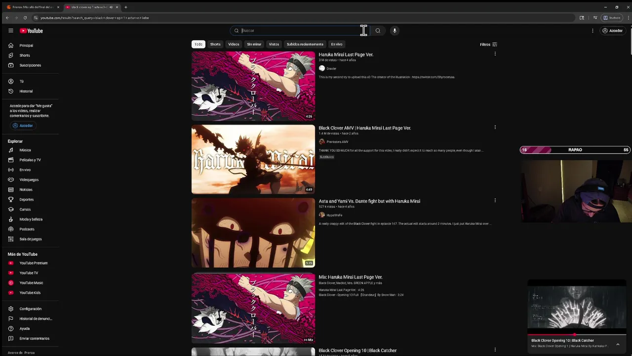This screenshot has height=356, width=632.
Task: Select the En vivo filter chip
Action: [337, 44]
